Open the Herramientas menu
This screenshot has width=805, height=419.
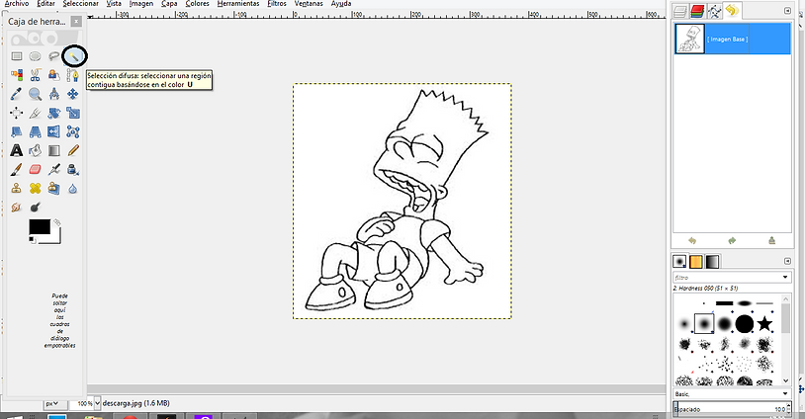click(x=238, y=4)
